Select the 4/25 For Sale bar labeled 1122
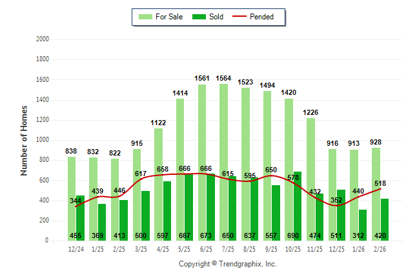This screenshot has width=417, height=280. pos(158,181)
